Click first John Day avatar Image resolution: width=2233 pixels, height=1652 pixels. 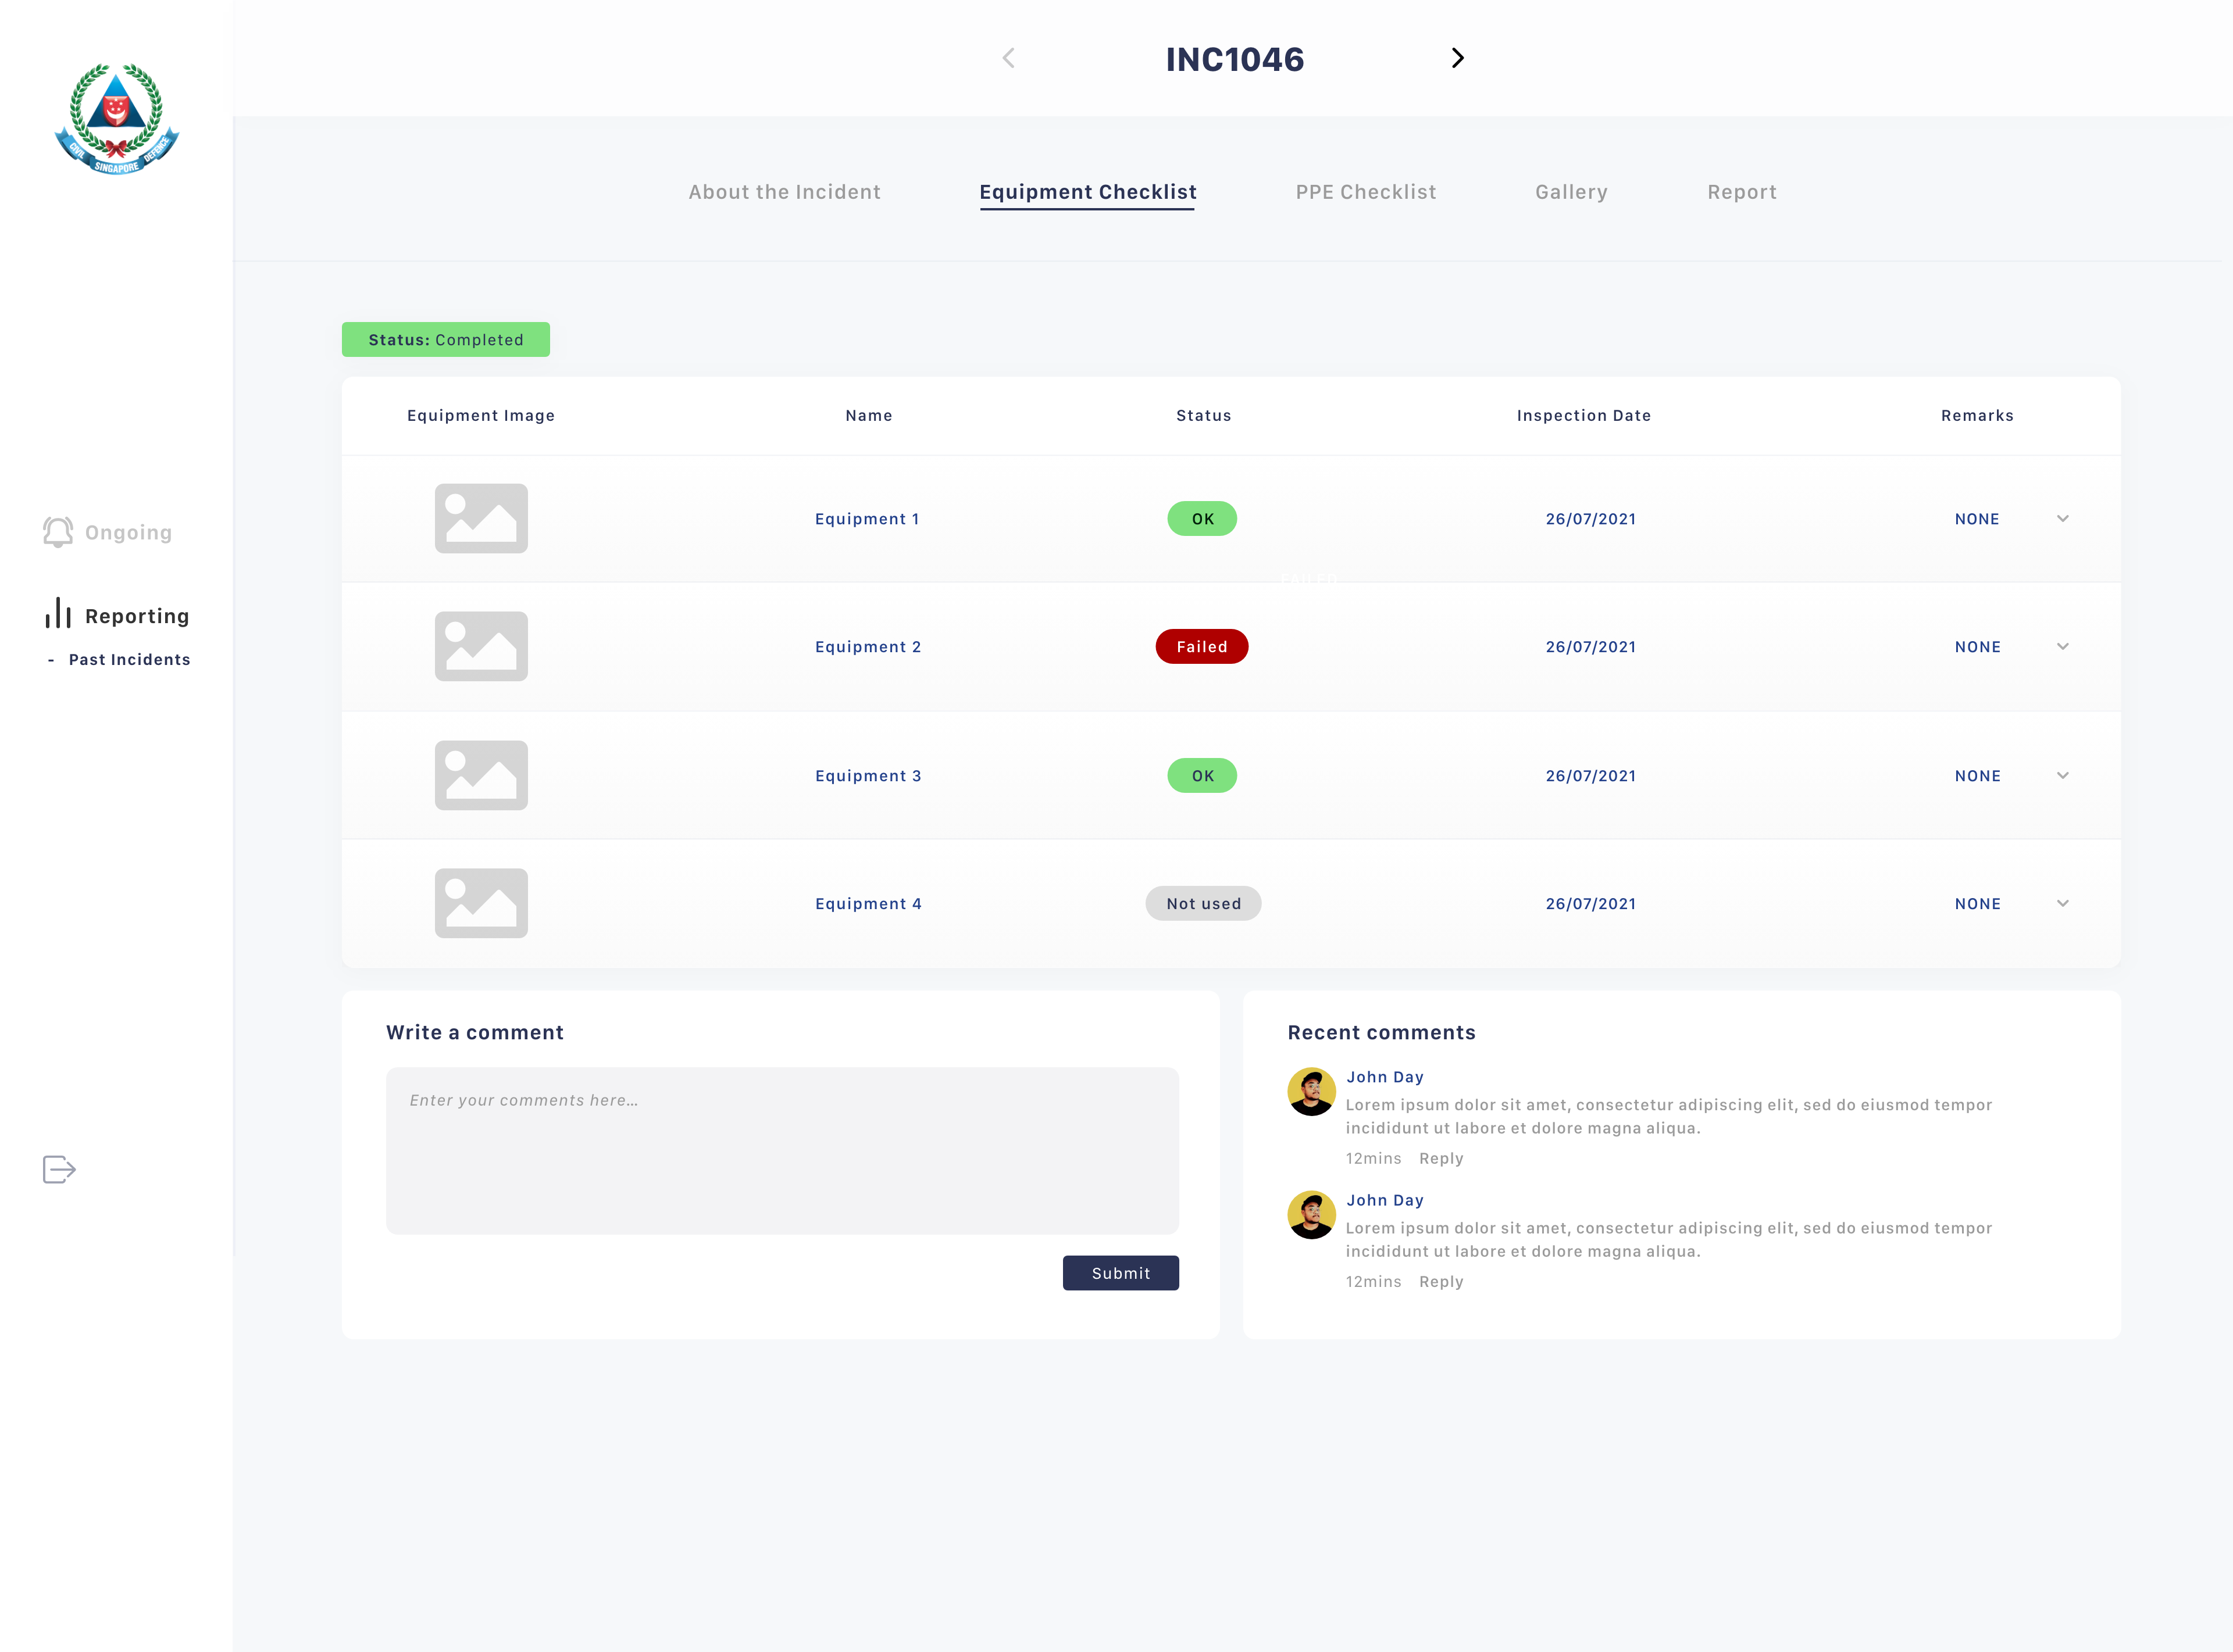(x=1311, y=1091)
